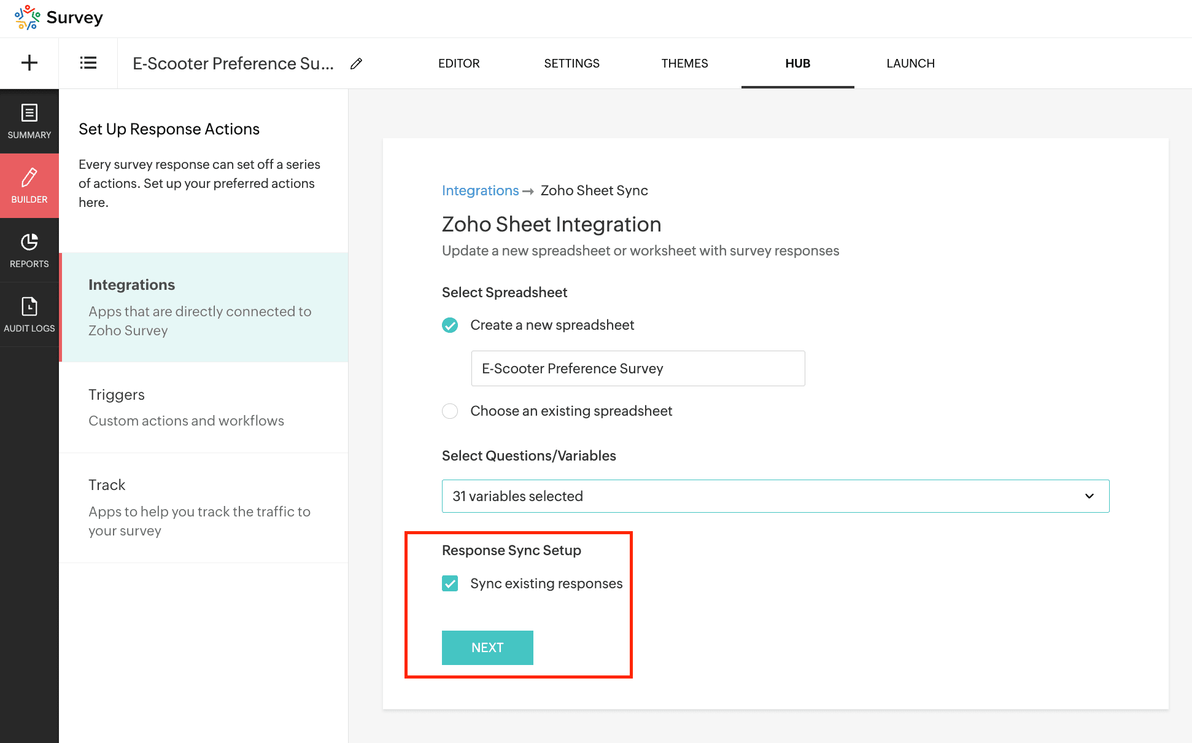Select Create a new spreadsheet option

tap(450, 325)
